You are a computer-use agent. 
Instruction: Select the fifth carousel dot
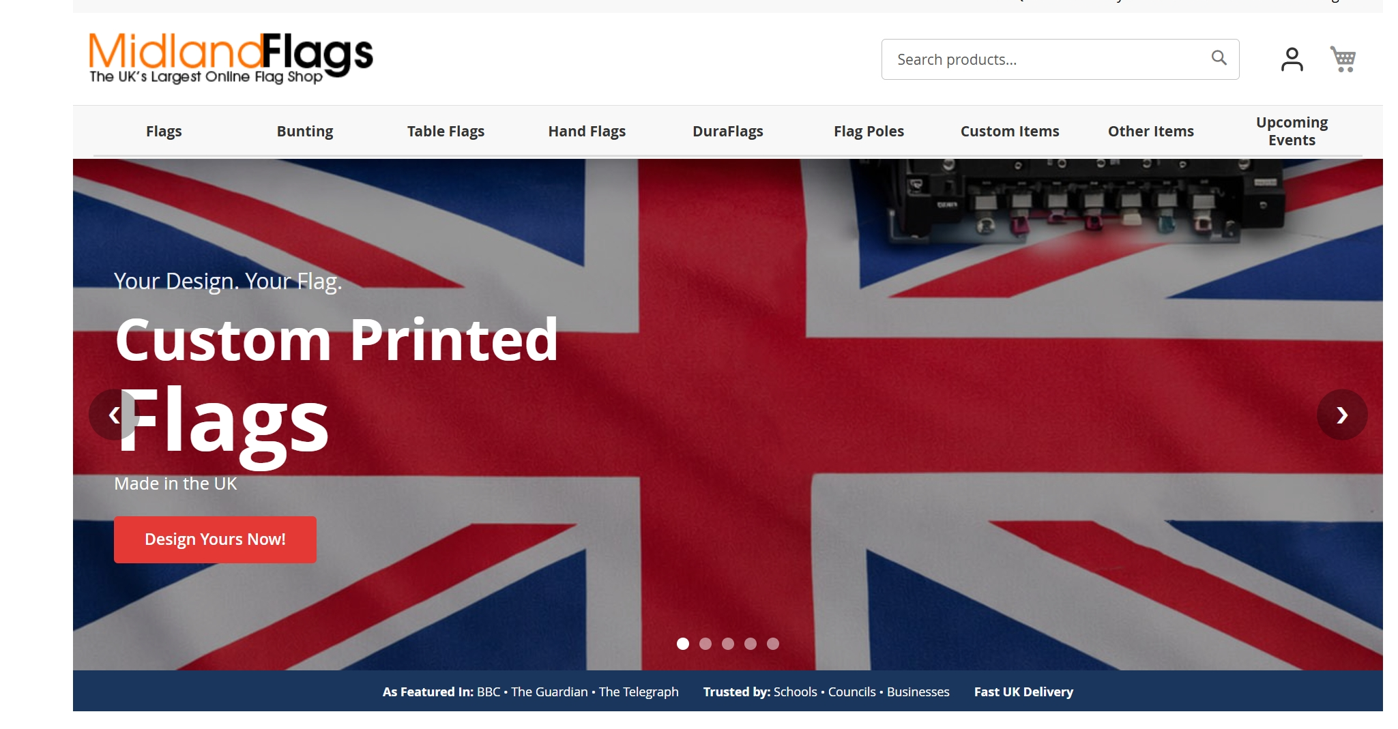click(773, 644)
